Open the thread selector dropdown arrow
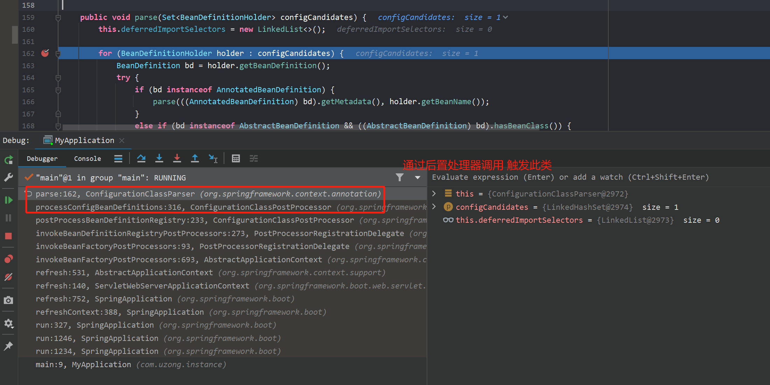This screenshot has width=770, height=385. [418, 178]
